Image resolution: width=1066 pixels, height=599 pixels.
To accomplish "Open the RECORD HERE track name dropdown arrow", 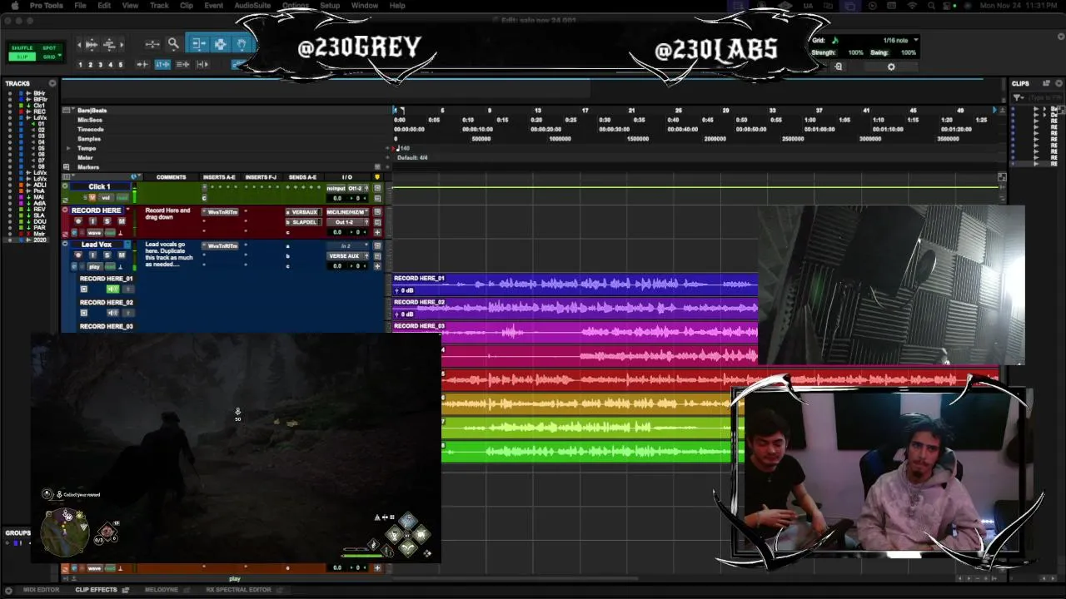I will (x=127, y=210).
